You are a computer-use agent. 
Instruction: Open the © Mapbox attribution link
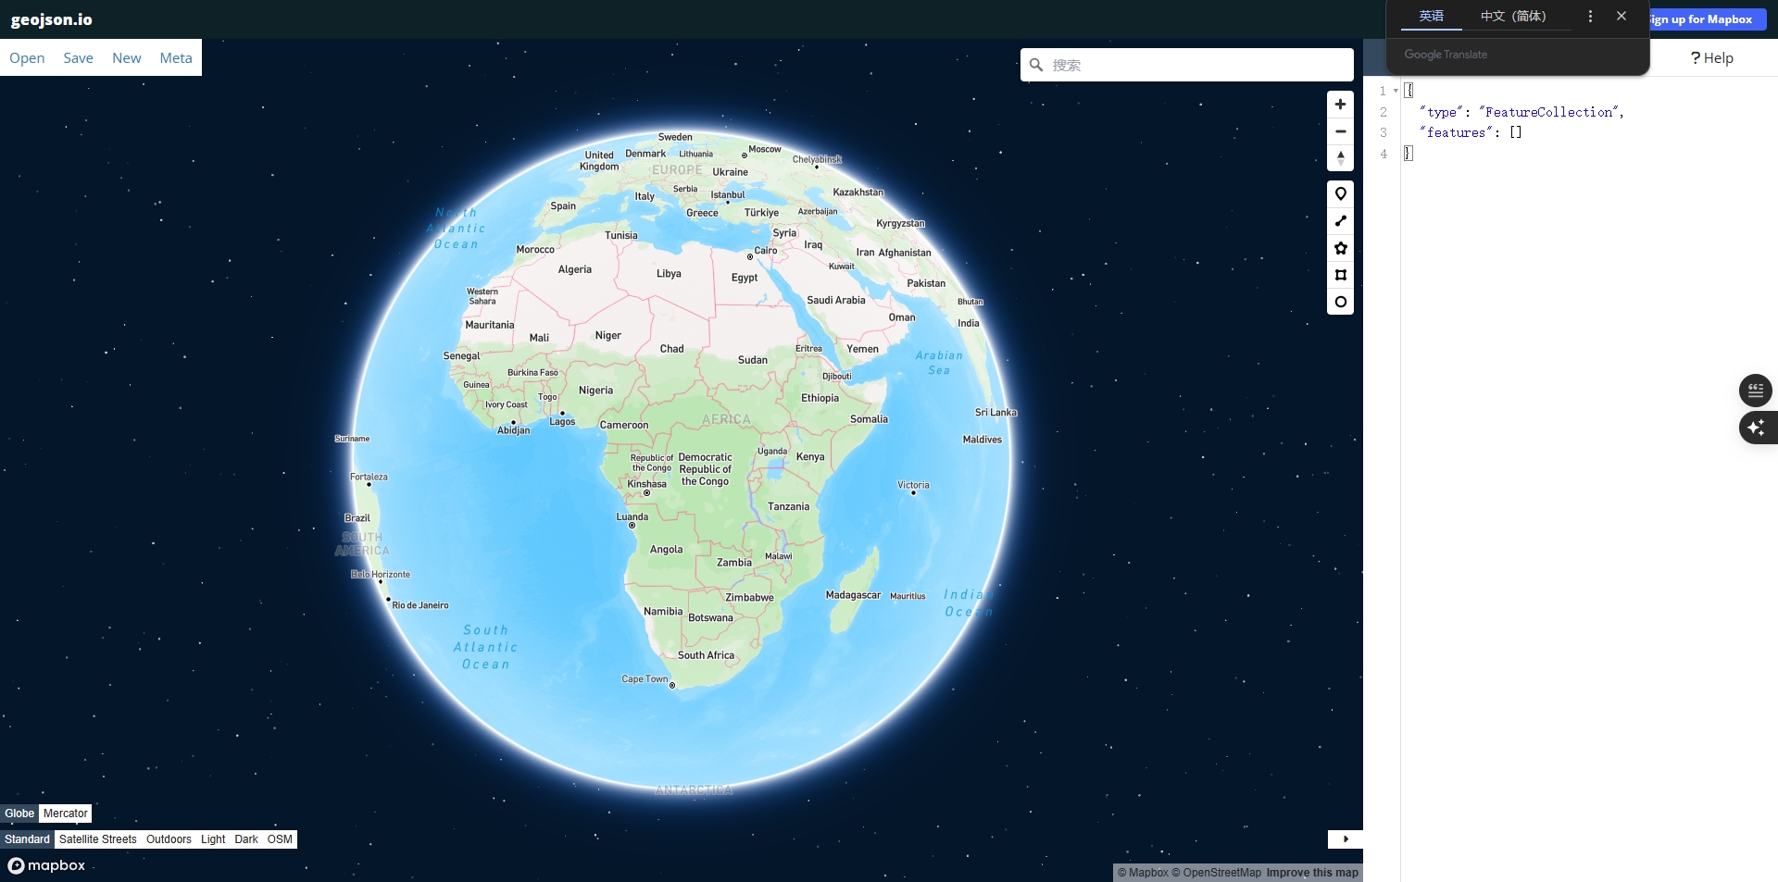pyautogui.click(x=1143, y=873)
